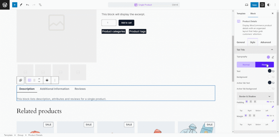The width and height of the screenshot is (279, 137).
Task: Open the desktop View preview icon
Action: pos(247,5)
